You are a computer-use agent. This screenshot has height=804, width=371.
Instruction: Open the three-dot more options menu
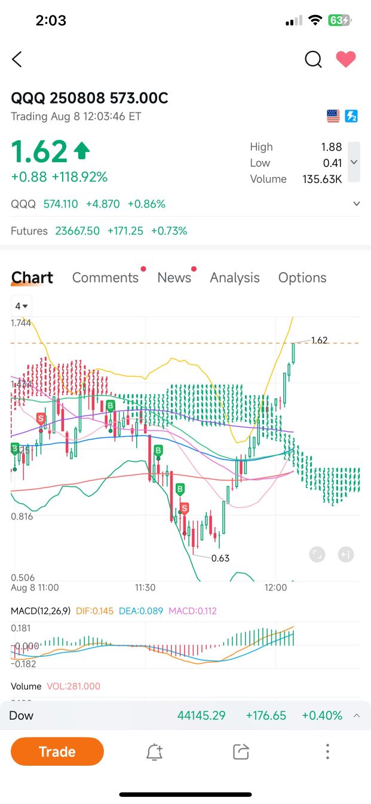coord(327,752)
